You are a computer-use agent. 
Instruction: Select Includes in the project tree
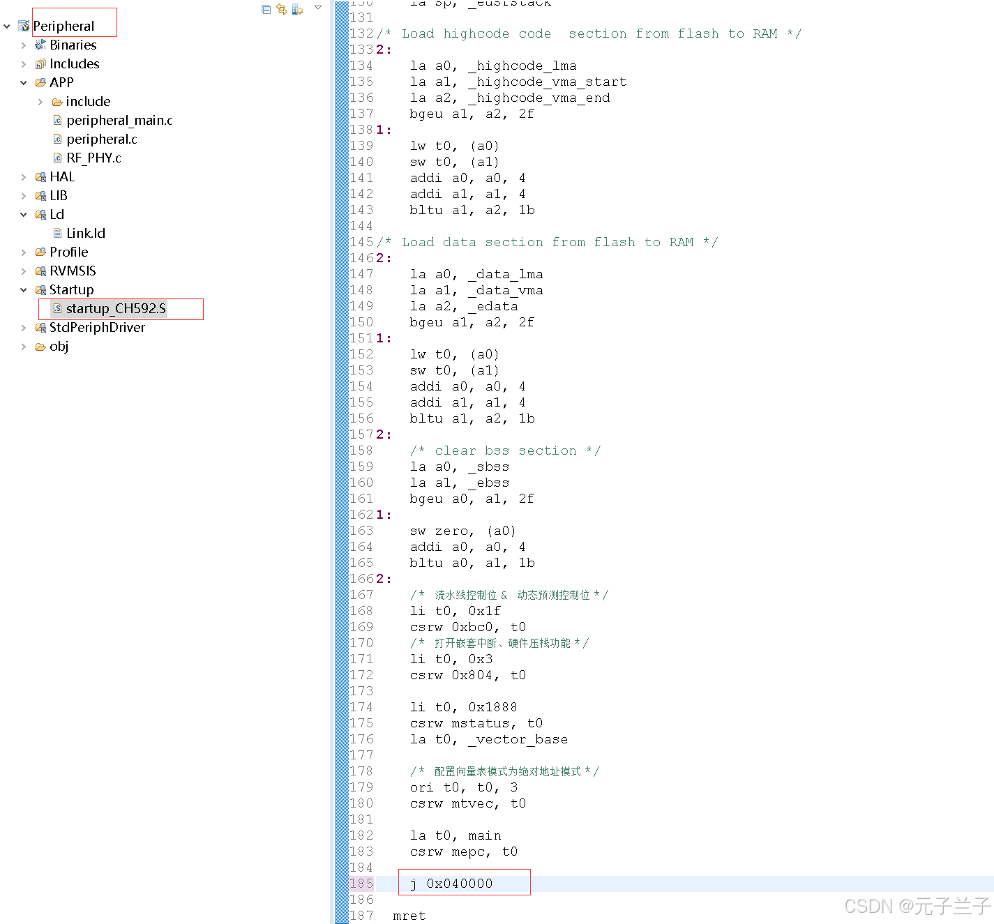(75, 64)
